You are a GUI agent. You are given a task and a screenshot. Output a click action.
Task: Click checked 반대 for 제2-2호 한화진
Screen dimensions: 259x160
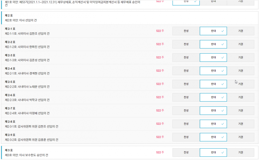[213, 44]
